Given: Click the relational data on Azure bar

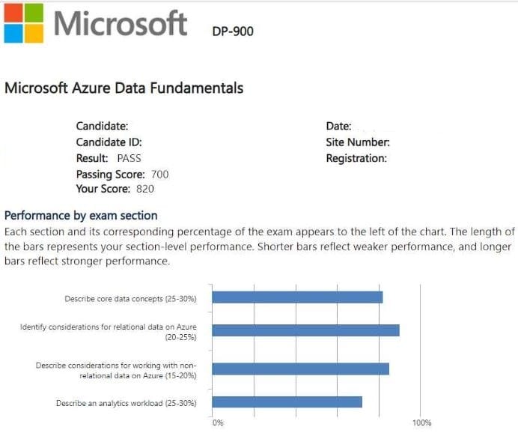Looking at the screenshot, I should (x=305, y=330).
